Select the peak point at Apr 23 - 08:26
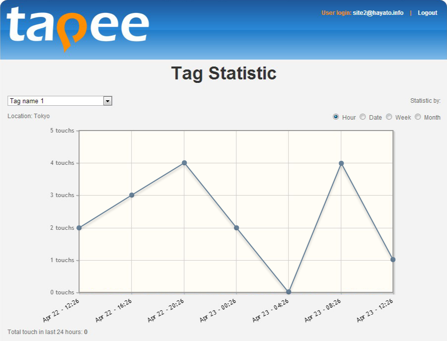This screenshot has width=447, height=341. click(x=341, y=163)
